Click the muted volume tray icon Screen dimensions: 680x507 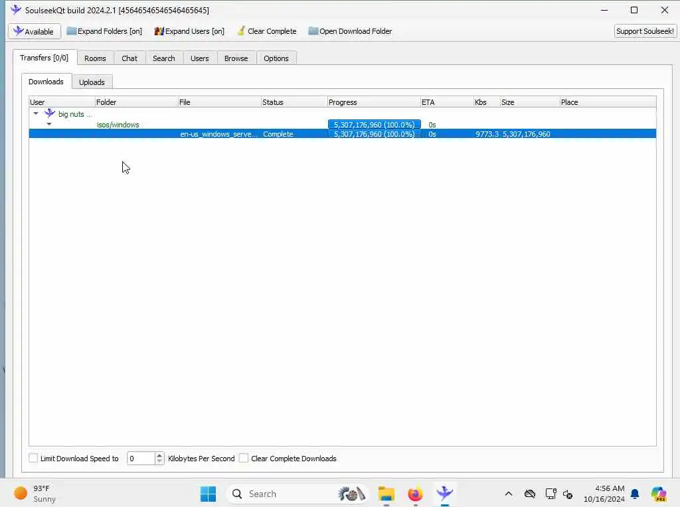click(568, 494)
